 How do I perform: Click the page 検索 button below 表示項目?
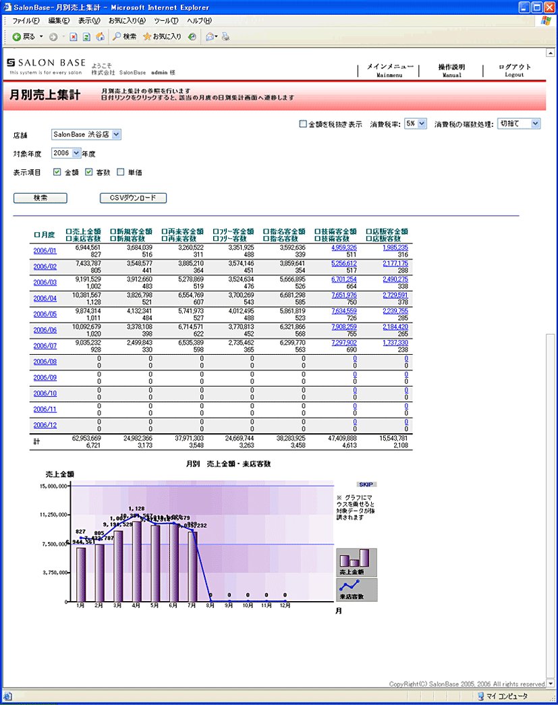pos(40,198)
